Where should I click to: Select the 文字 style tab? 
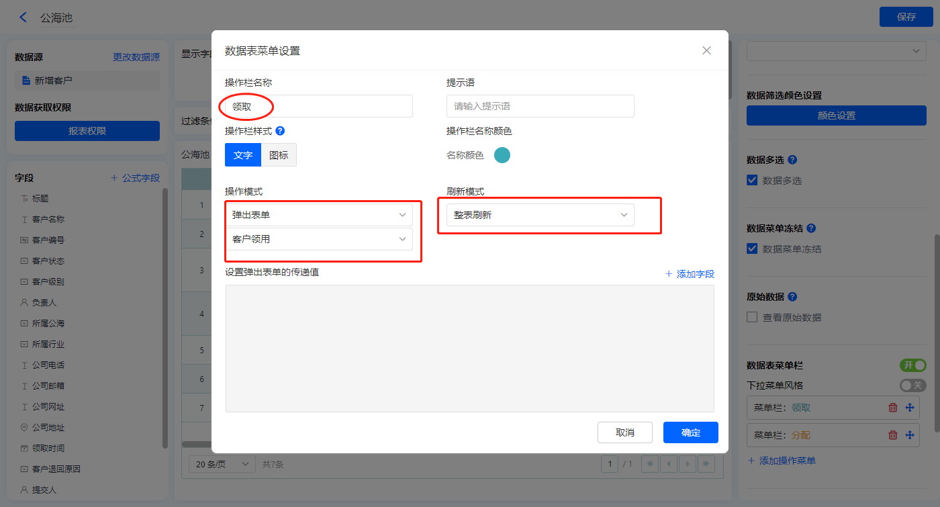point(242,155)
